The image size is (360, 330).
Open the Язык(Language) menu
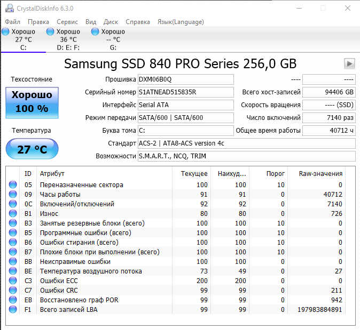[x=181, y=22]
